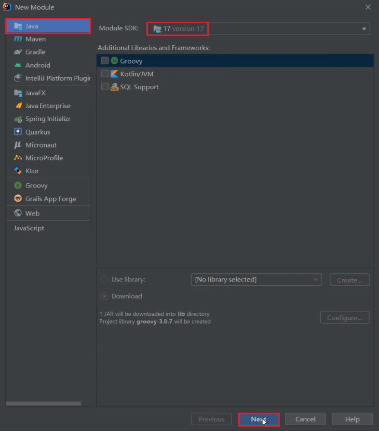Click the Groovy icon in the sidebar
The height and width of the screenshot is (431, 379).
coord(18,186)
